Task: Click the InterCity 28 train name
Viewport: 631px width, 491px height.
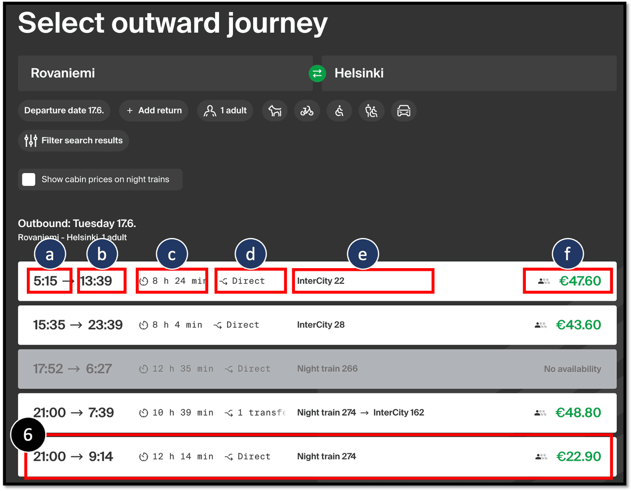Action: [x=321, y=325]
